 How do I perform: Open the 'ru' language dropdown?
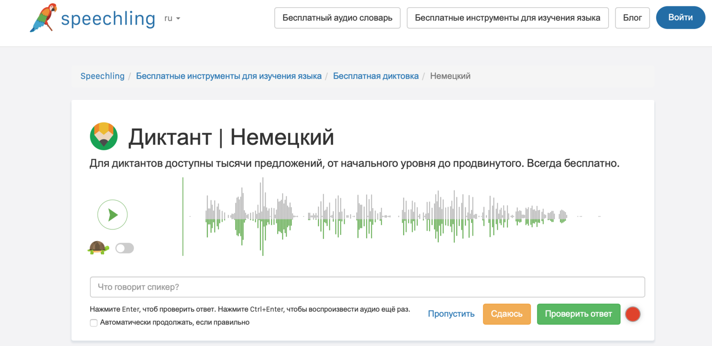pos(172,19)
